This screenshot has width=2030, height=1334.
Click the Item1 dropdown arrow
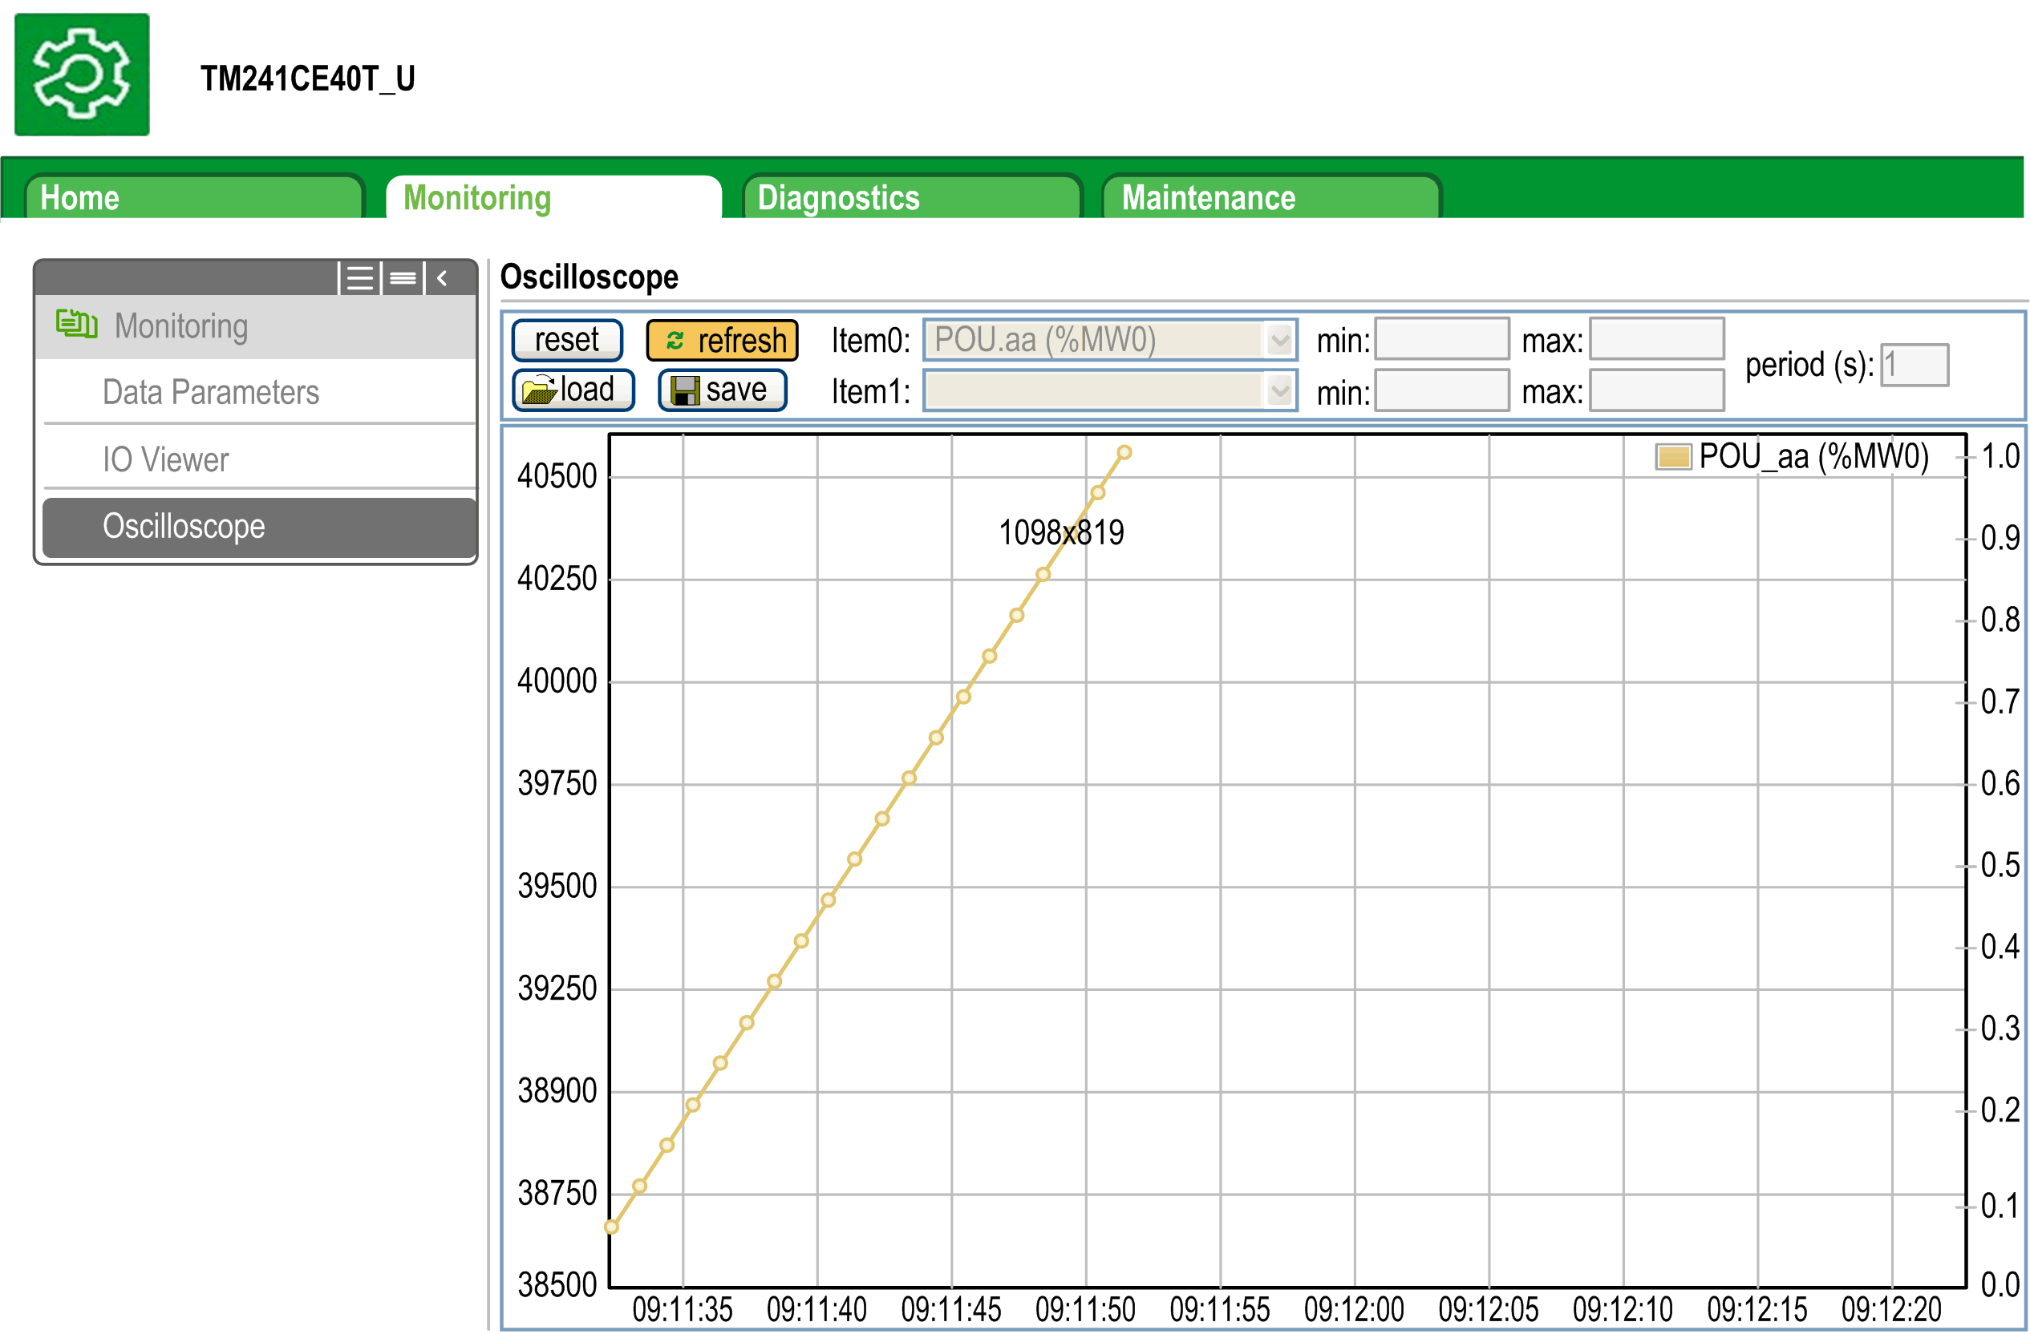pyautogui.click(x=1278, y=391)
